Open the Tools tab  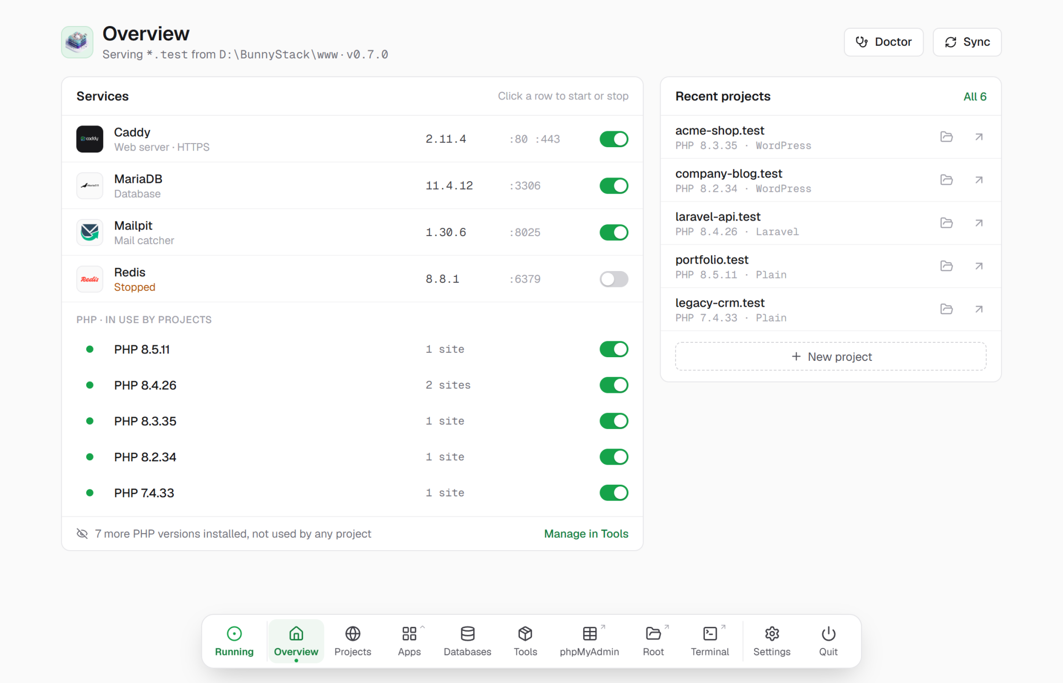(x=525, y=641)
